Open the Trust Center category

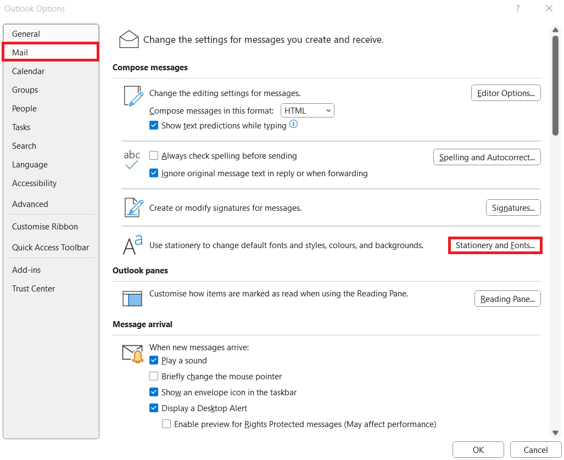pos(51,288)
